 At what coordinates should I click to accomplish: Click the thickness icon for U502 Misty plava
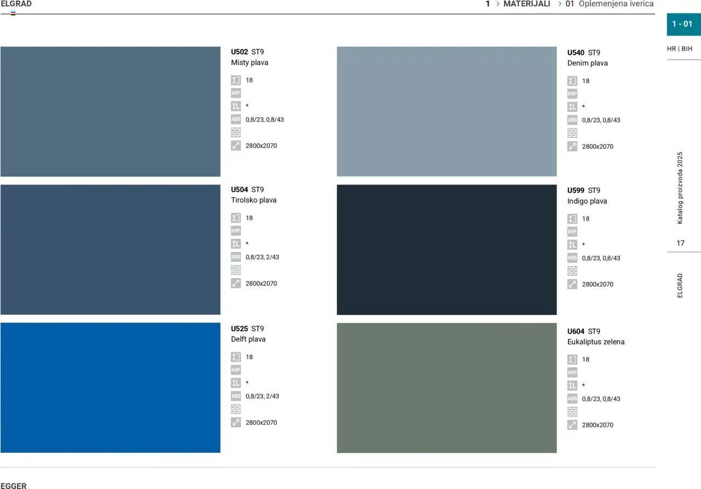(x=235, y=80)
